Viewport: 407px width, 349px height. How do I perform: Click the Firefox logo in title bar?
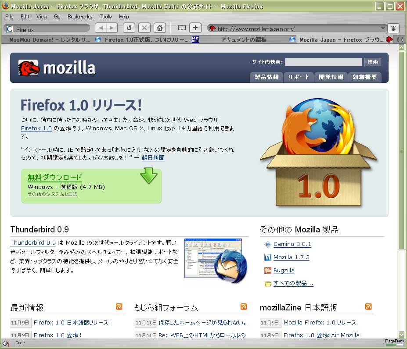tap(5, 6)
